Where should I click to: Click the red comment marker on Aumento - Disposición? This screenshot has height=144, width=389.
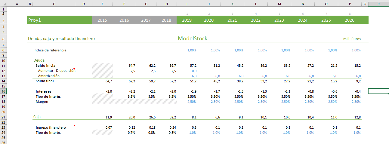(x=74, y=69)
